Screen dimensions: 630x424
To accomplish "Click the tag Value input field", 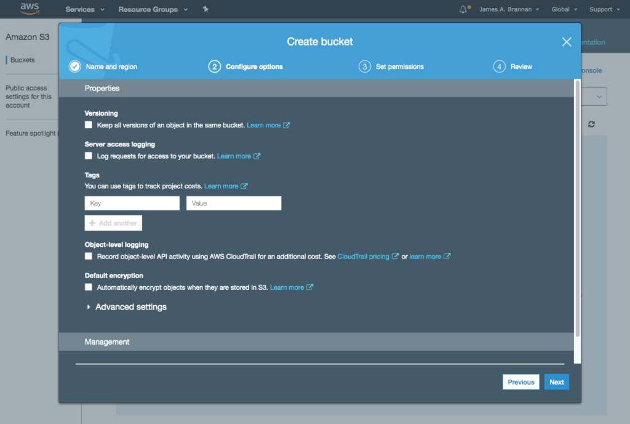I will coord(234,203).
